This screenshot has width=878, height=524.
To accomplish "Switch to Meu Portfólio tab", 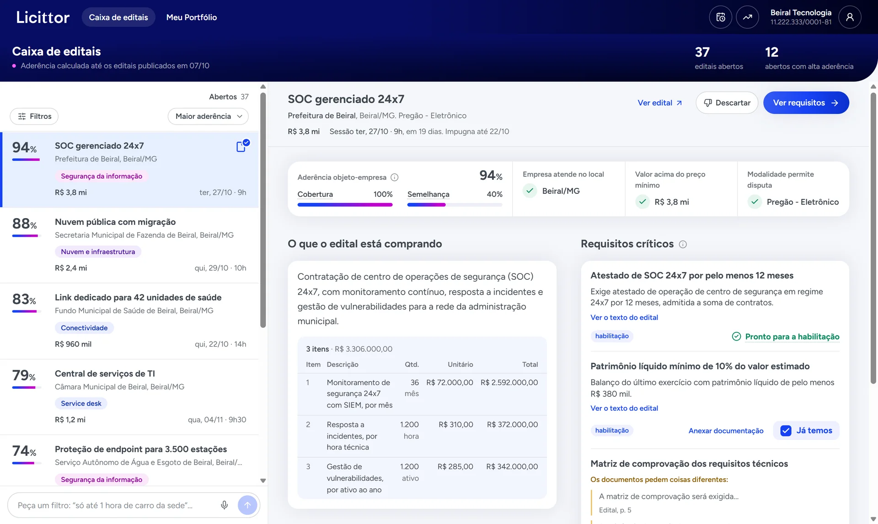I will [192, 17].
